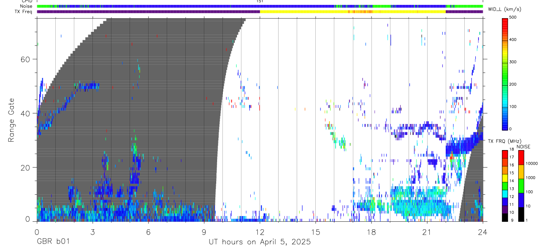Click the '1000' tick on NOISE bar
The image size is (543, 251).
click(531, 178)
